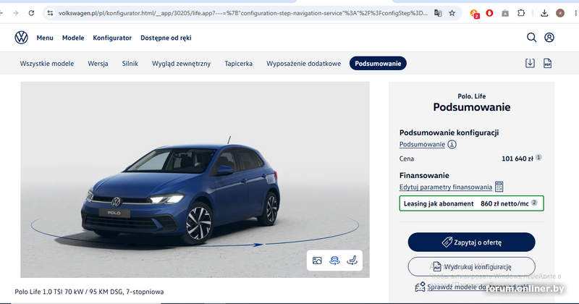Click the price 101 640 zł
Image resolution: width=579 pixels, height=304 pixels.
[517, 159]
